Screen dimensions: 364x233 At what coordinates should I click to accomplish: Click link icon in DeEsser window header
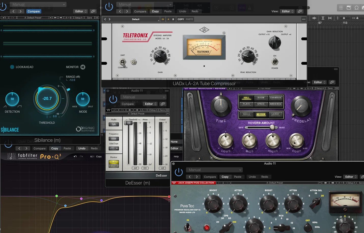click(163, 104)
